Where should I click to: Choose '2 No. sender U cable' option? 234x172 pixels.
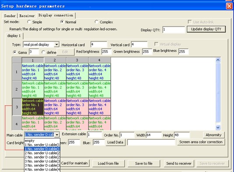(42, 153)
